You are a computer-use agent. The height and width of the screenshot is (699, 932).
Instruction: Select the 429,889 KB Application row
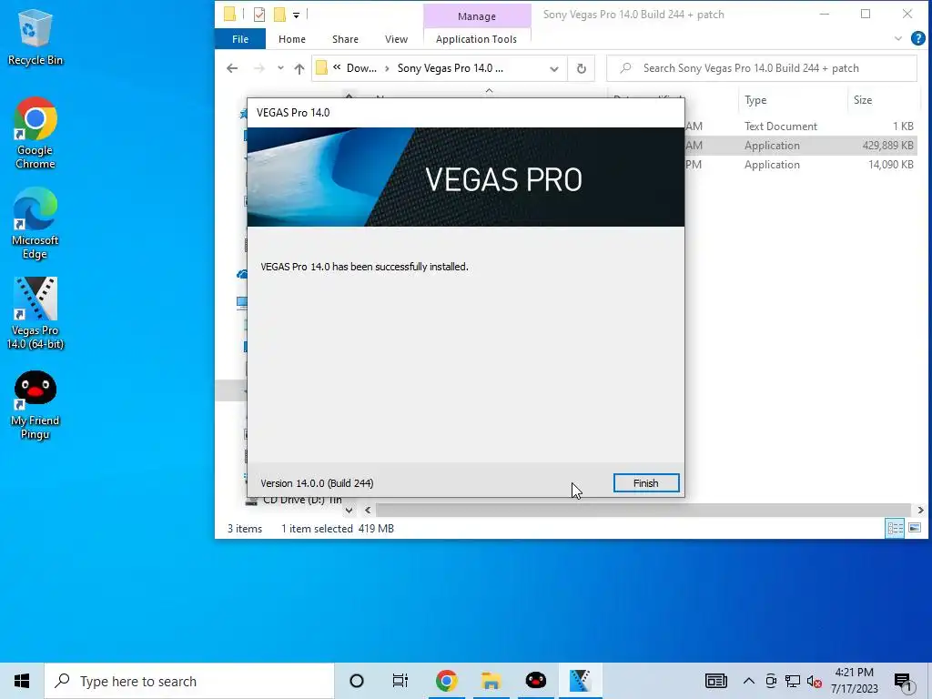pos(800,145)
